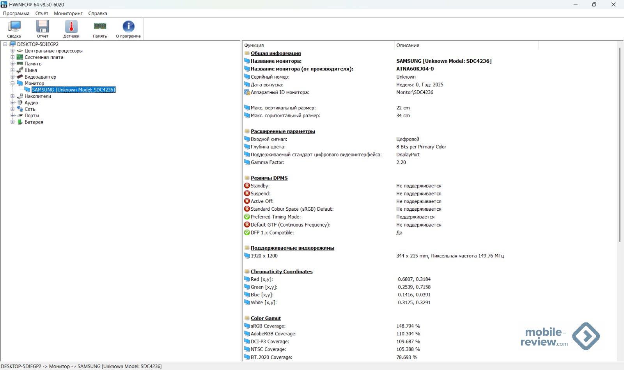
Task: Click the Батарея battery icon in tree
Action: (20, 122)
